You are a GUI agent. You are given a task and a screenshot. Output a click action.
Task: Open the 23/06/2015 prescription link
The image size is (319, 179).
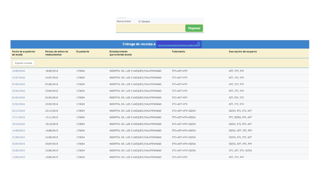tap(18, 151)
